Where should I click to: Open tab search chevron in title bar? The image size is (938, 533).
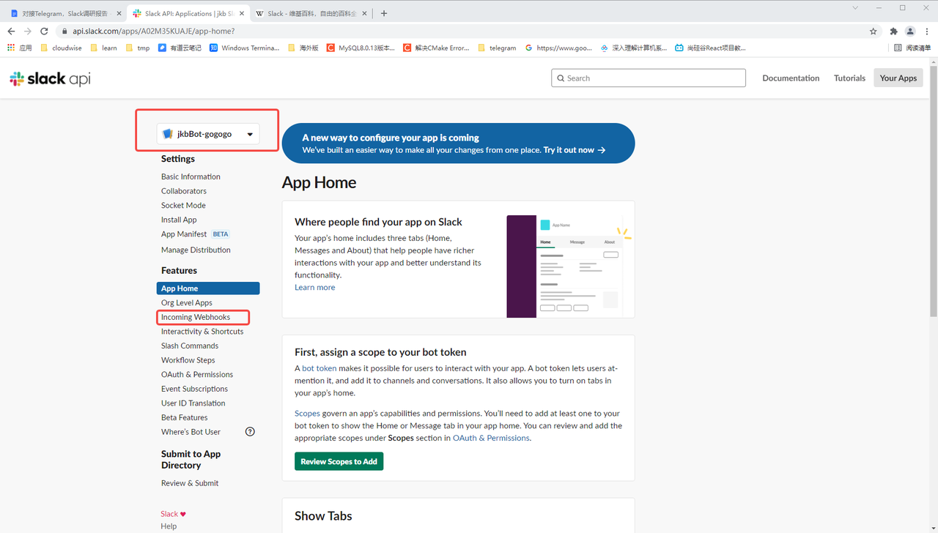coord(855,7)
